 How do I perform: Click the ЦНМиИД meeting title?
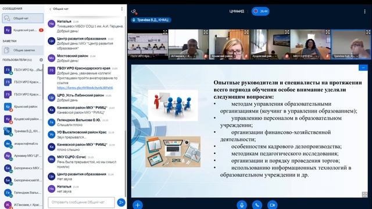point(237,11)
